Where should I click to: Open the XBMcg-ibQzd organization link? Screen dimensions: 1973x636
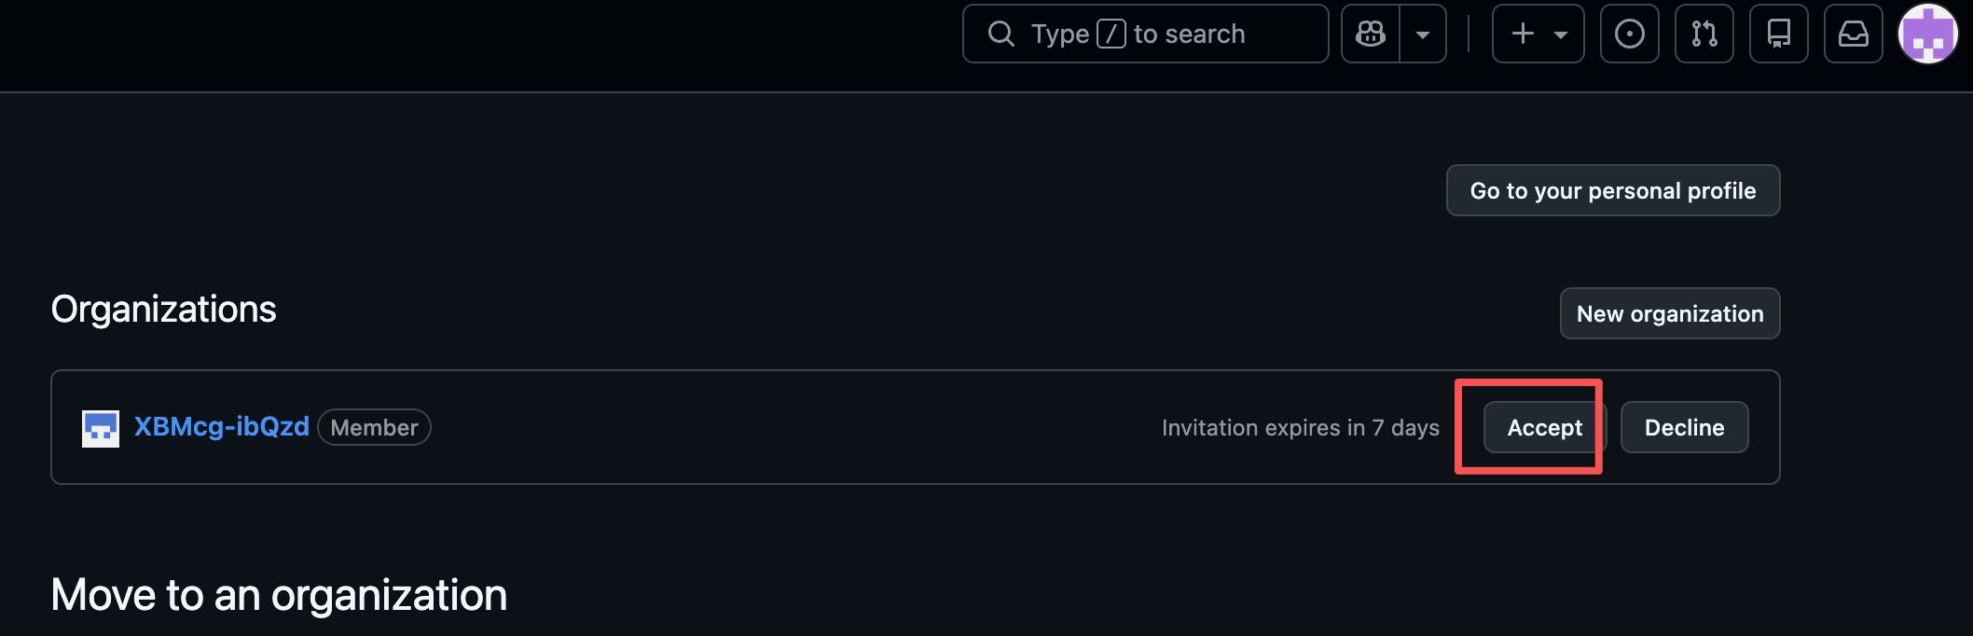(222, 427)
